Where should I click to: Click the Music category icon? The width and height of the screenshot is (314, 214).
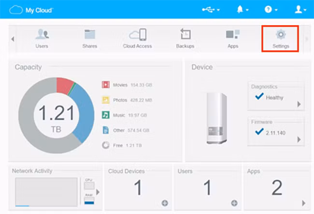point(105,115)
